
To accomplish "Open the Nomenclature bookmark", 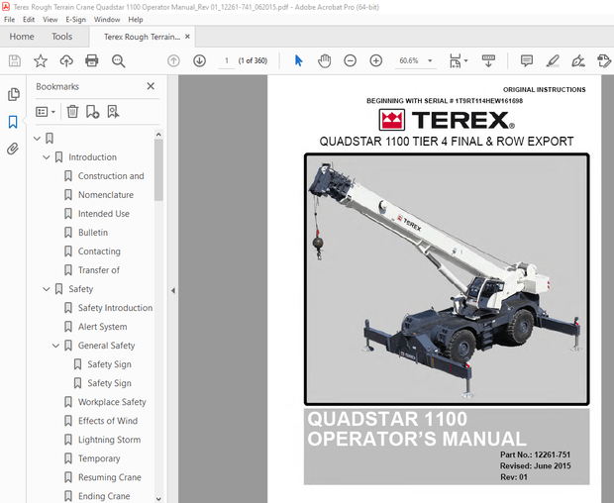I will (x=106, y=195).
